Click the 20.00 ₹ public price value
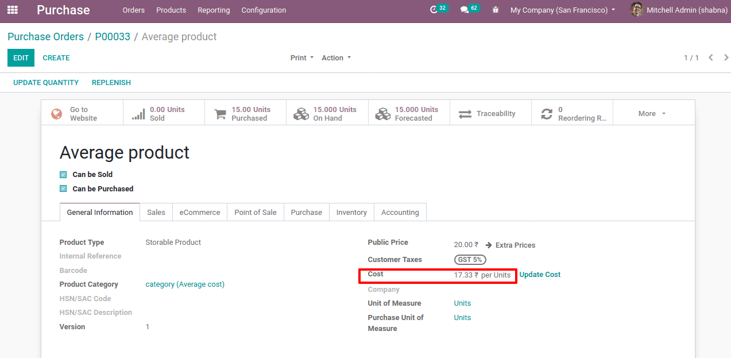 [466, 245]
